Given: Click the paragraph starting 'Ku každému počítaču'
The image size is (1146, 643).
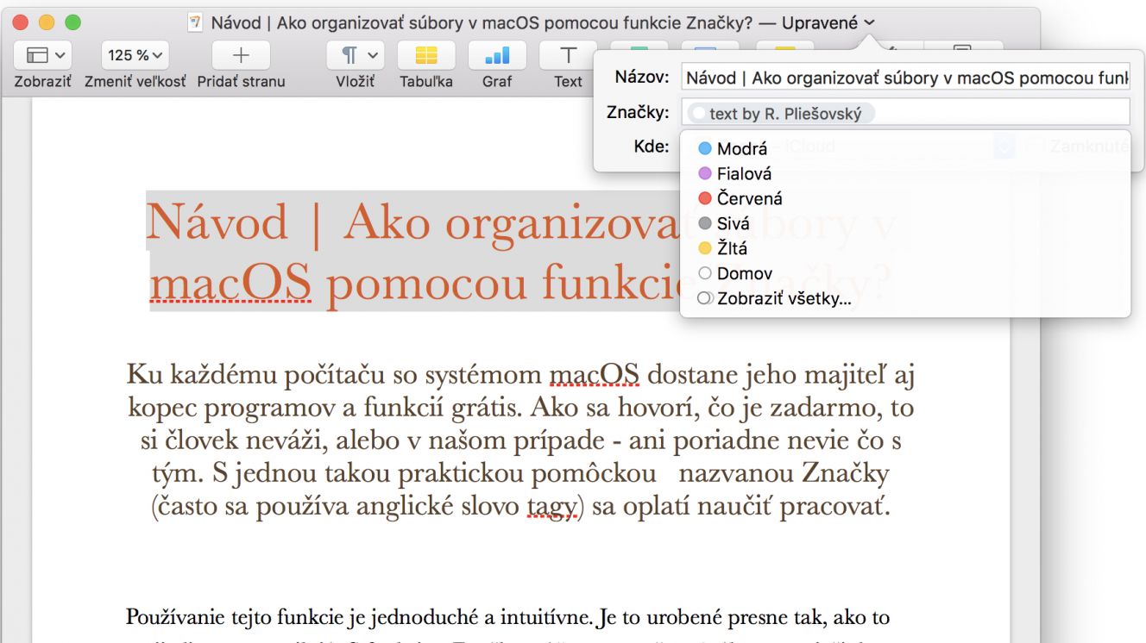Looking at the screenshot, I should 520,440.
